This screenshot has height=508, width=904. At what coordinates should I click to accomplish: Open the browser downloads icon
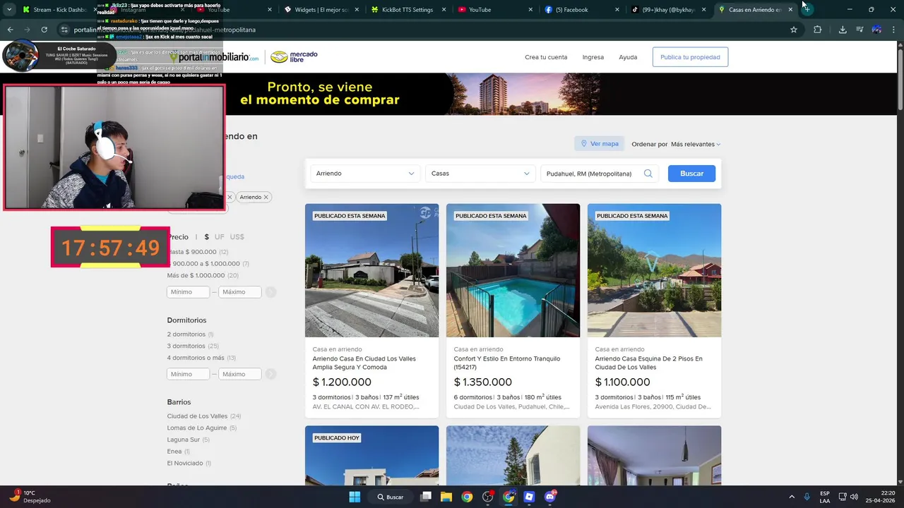coord(843,30)
